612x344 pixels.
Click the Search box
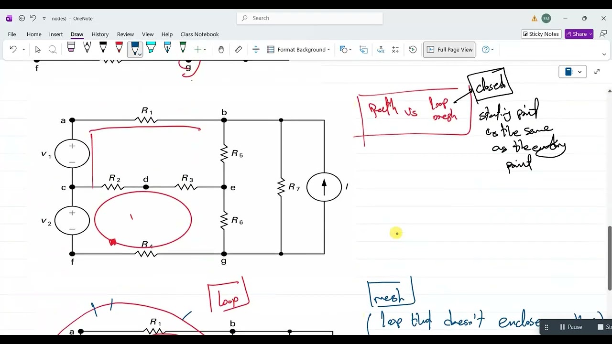(310, 18)
